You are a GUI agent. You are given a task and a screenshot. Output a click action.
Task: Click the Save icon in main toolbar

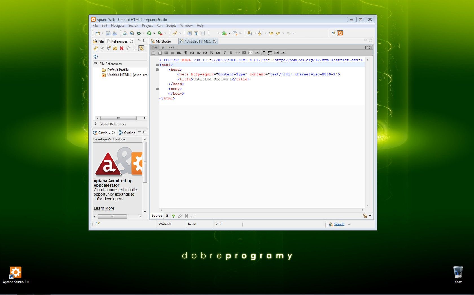coord(108,33)
